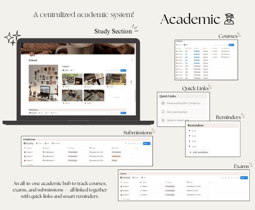255x210 pixels.
Task: Open Course 3 link in the Exams table
Action: 125,195
